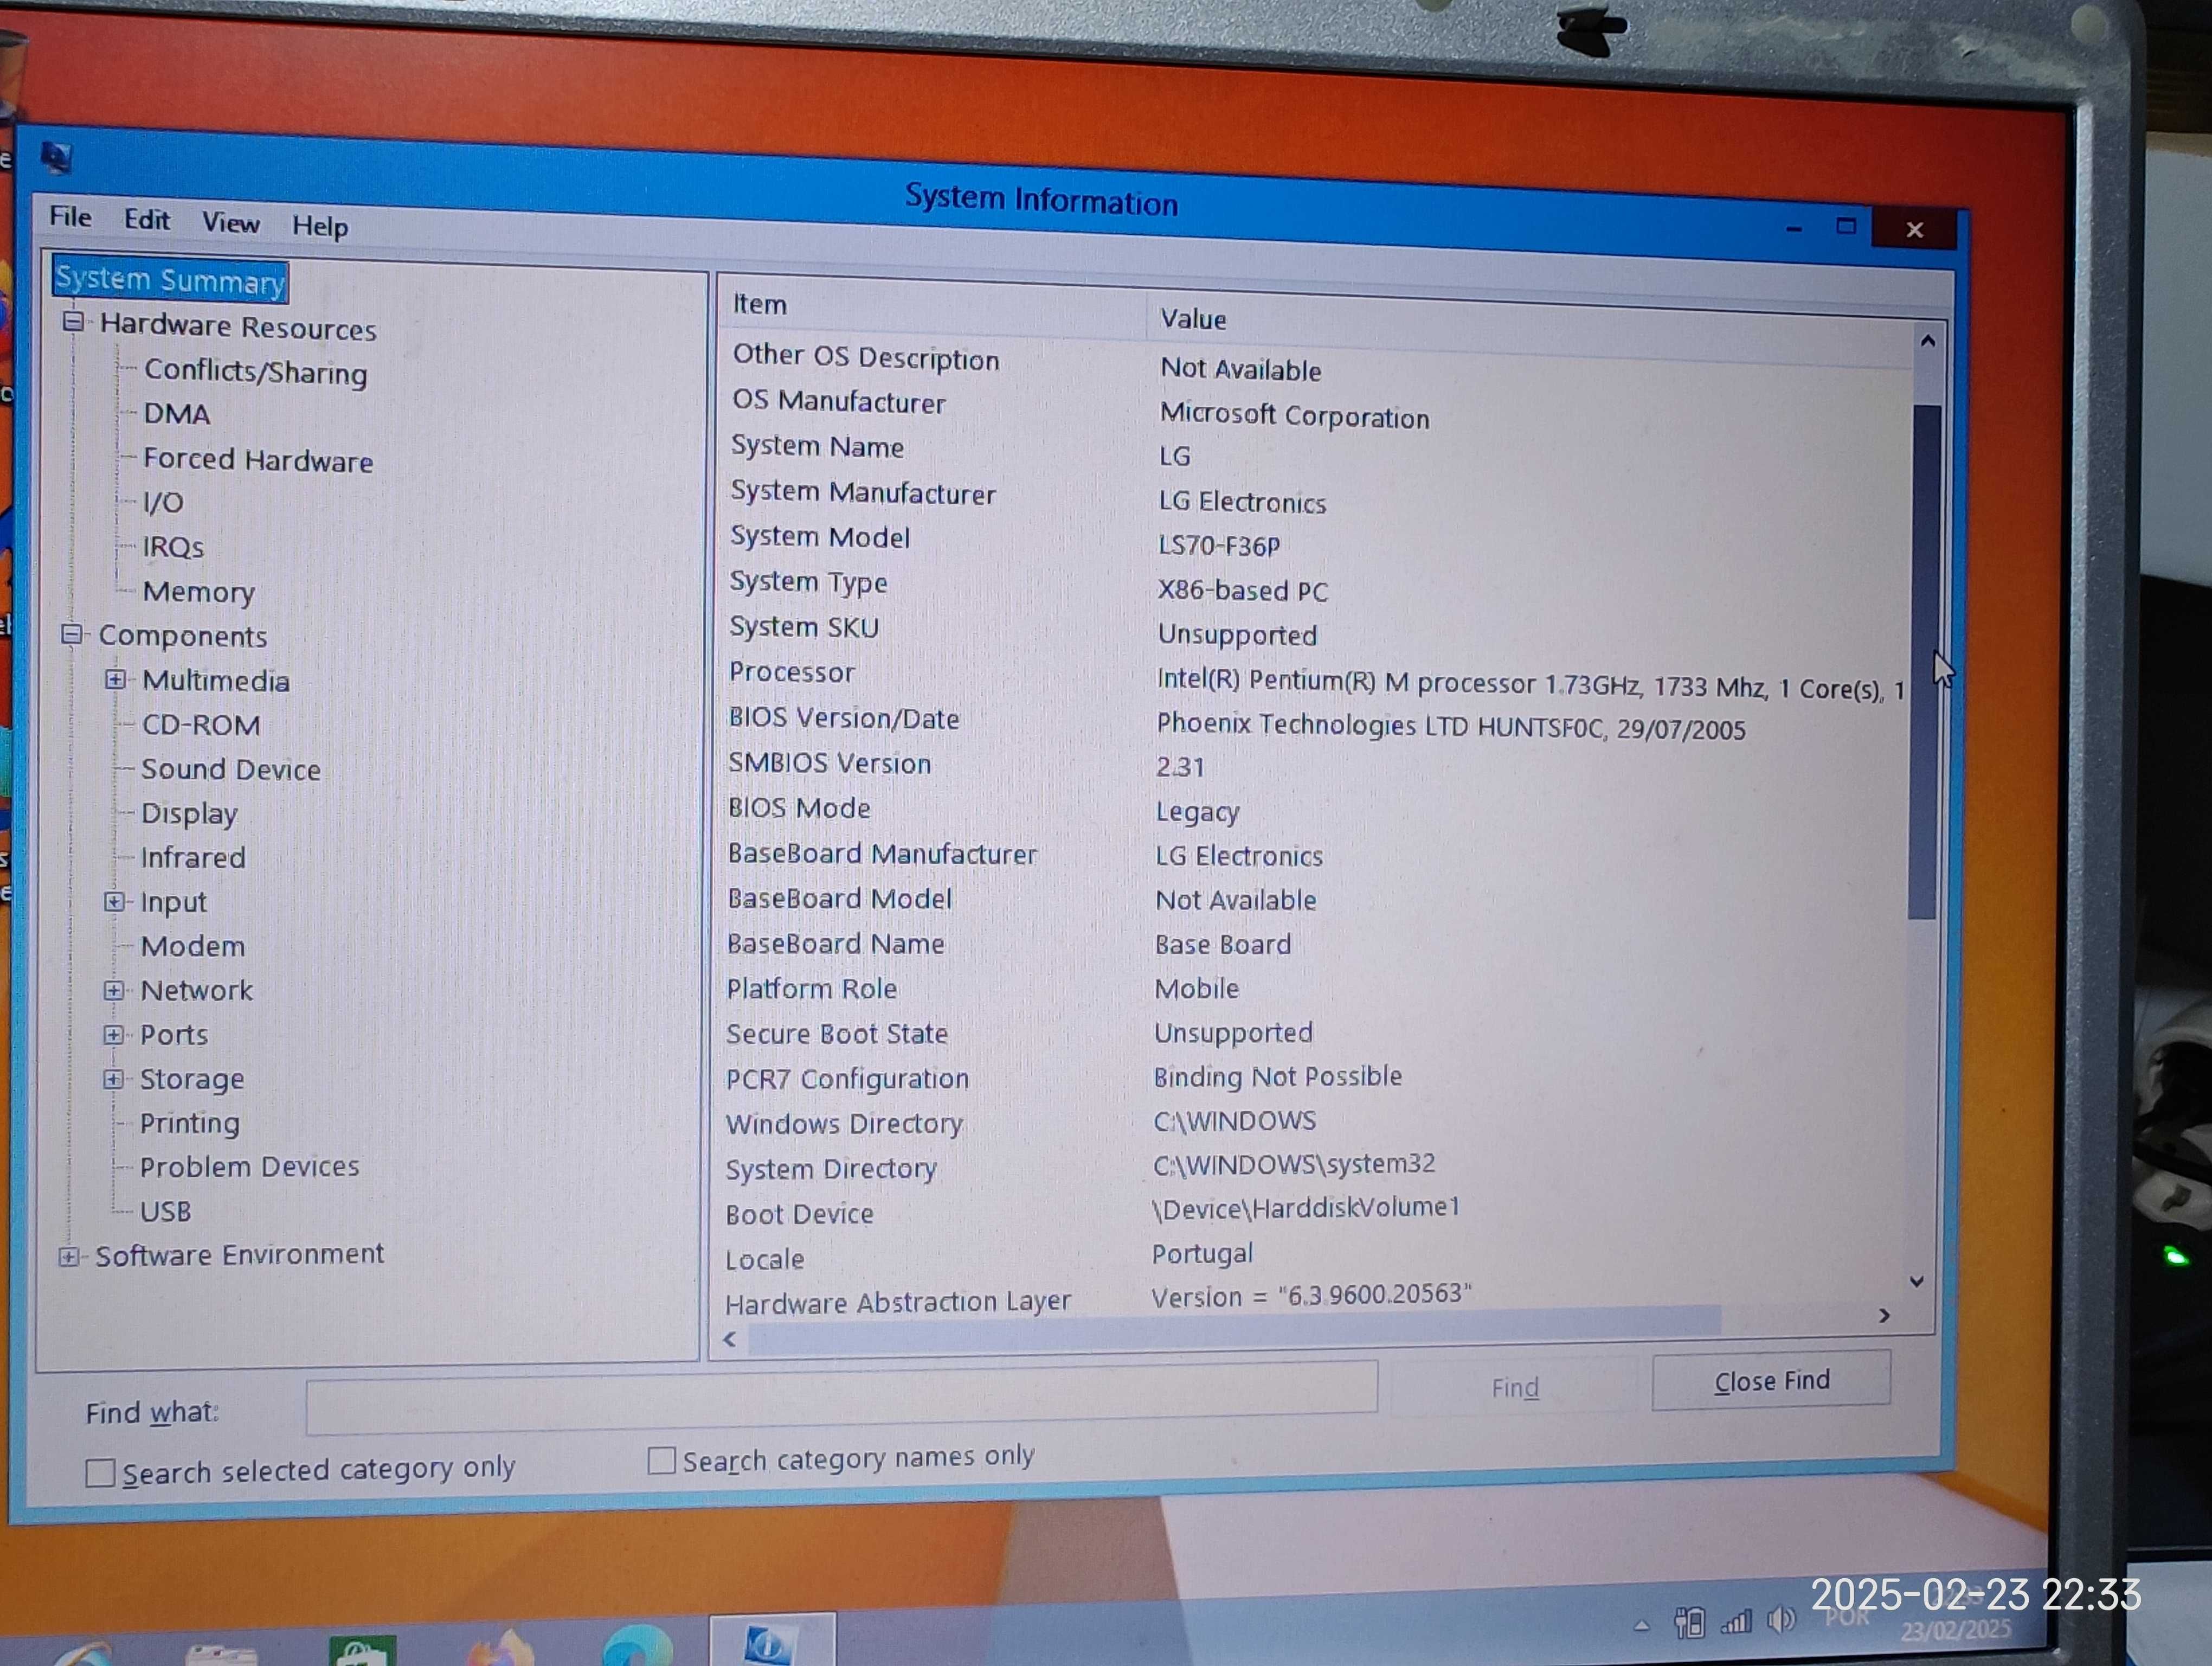Click the Close Find button
This screenshot has height=1666, width=2212.
tap(1771, 1381)
